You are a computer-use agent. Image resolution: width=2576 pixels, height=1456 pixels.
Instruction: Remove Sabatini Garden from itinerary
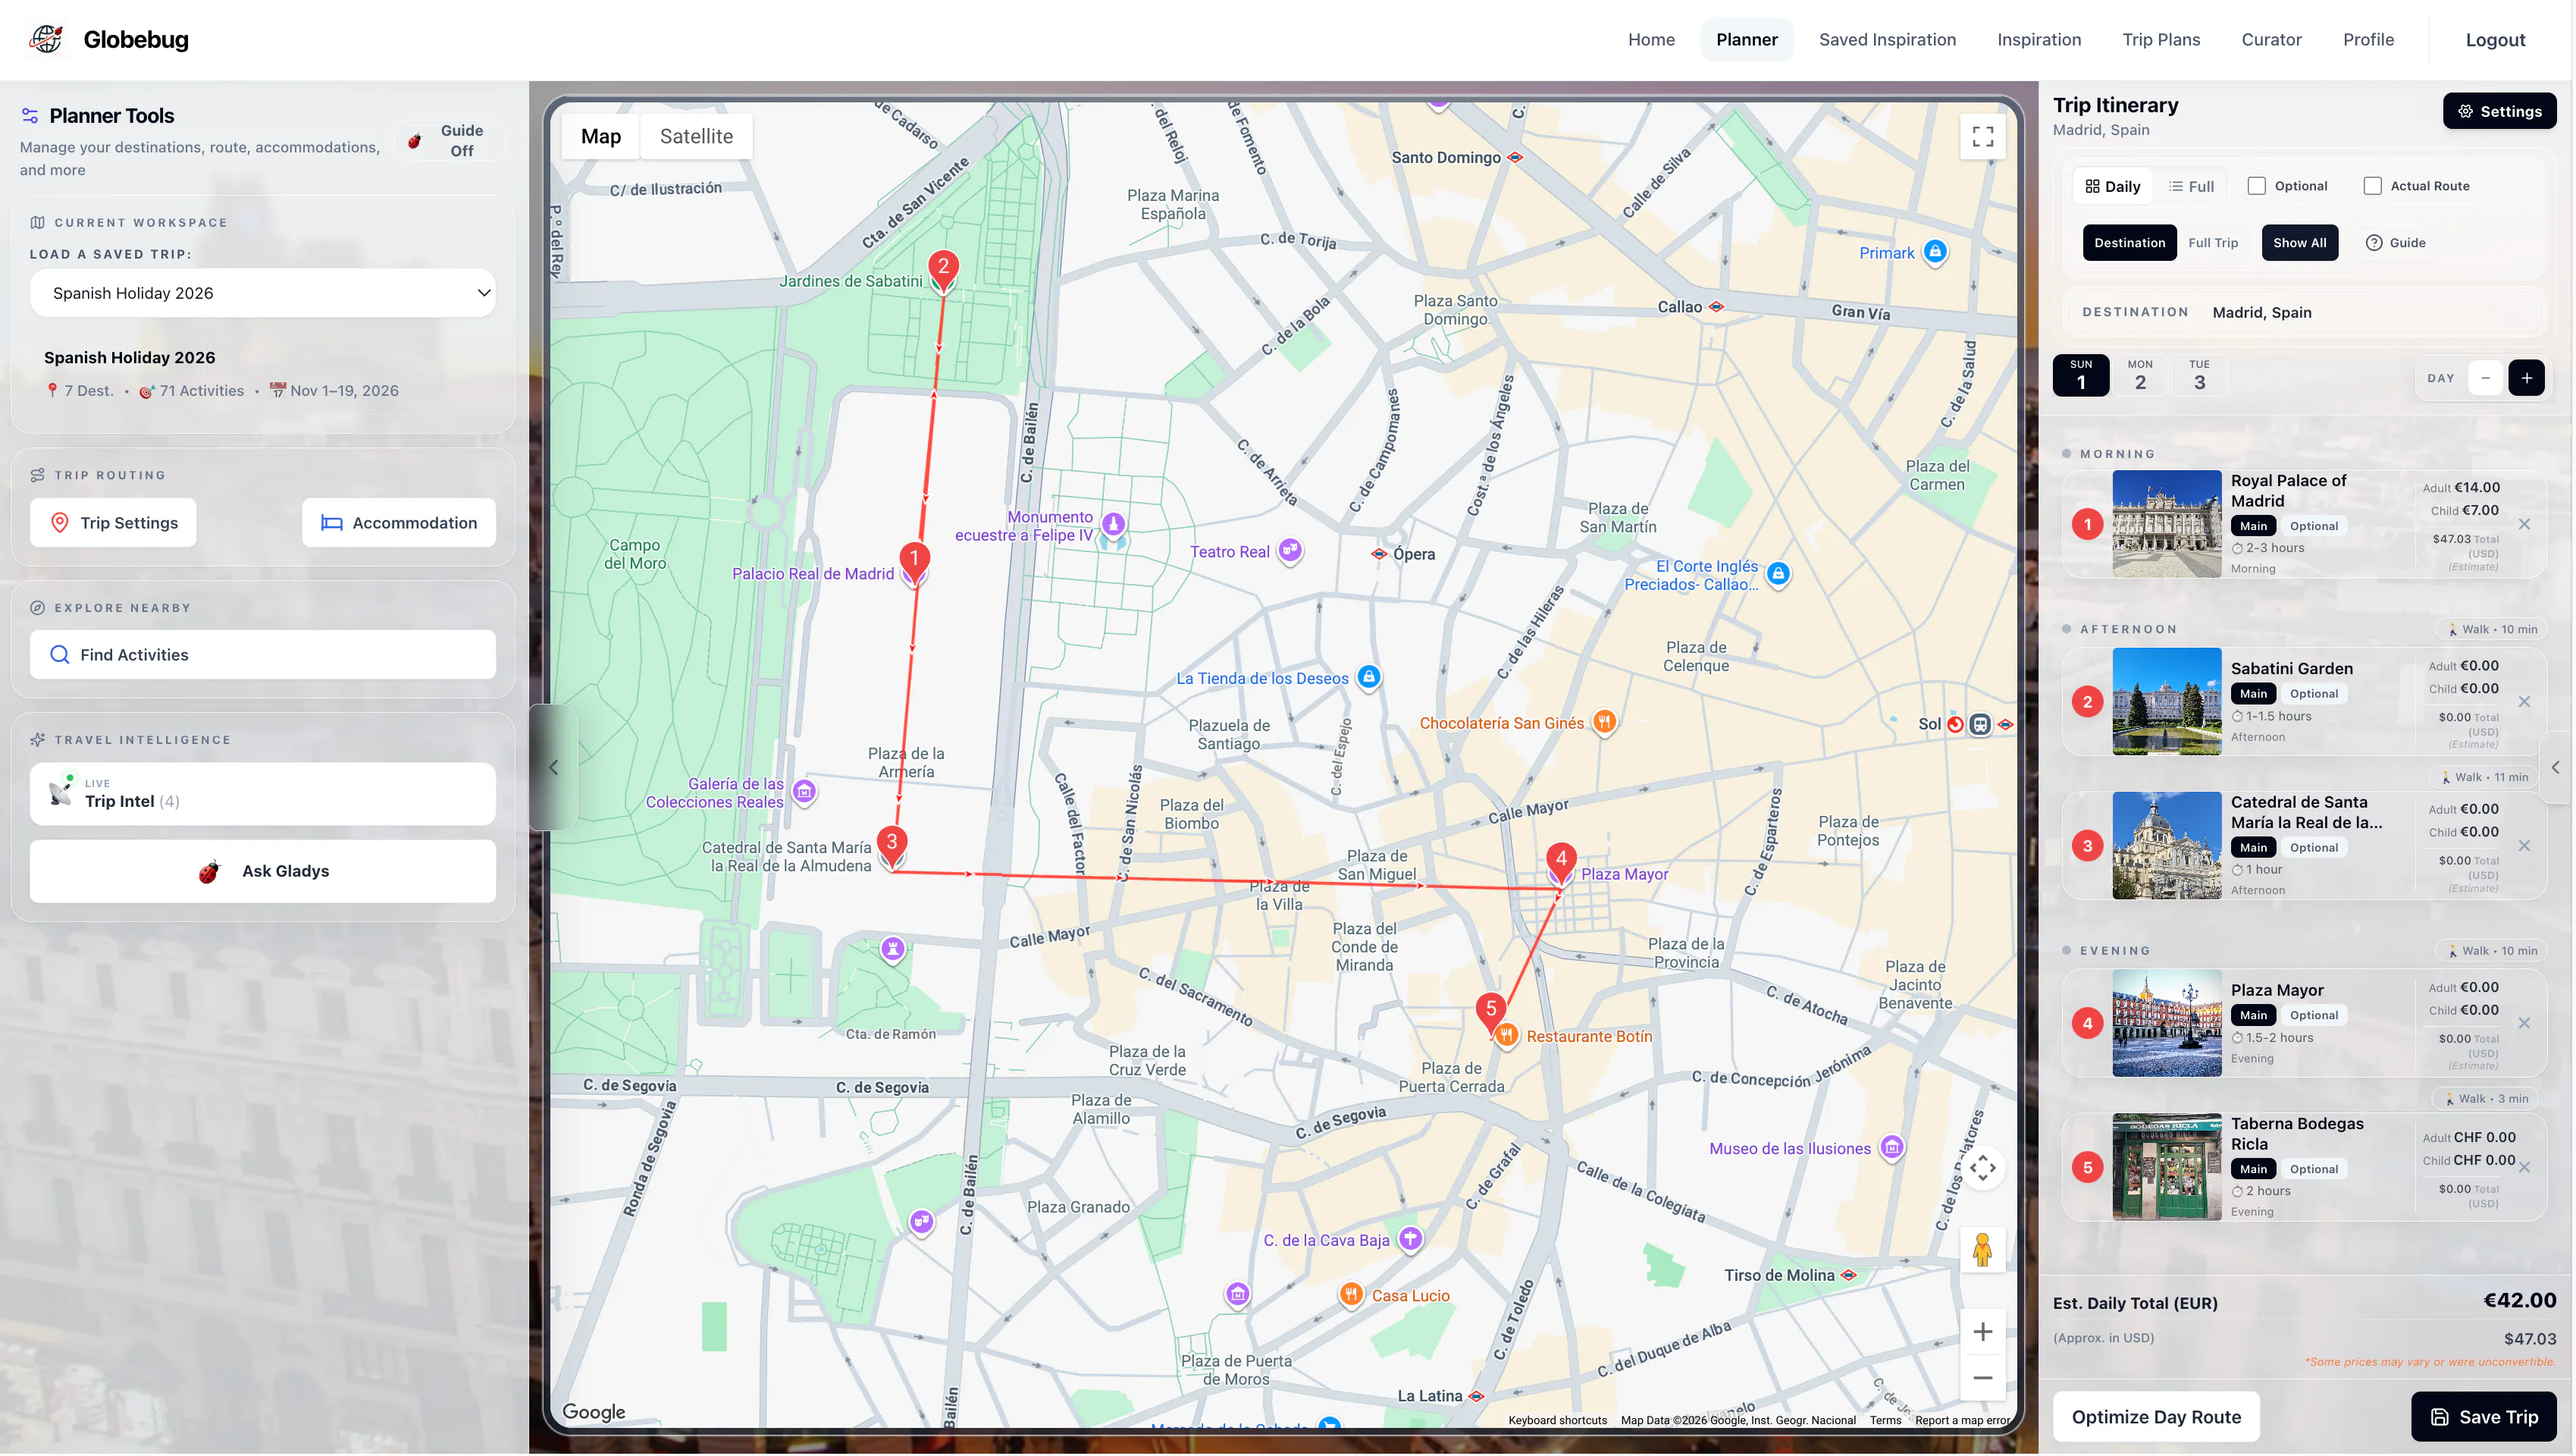click(2524, 701)
